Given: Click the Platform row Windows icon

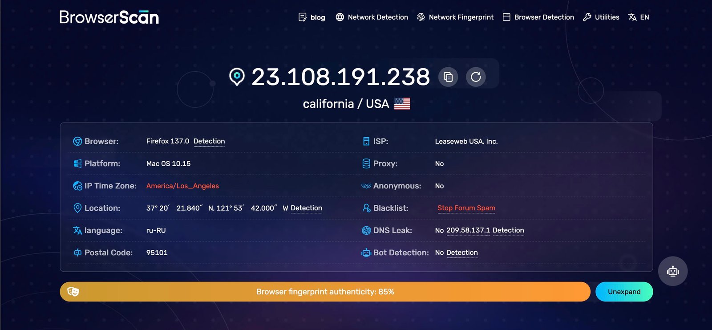Looking at the screenshot, I should click(77, 163).
